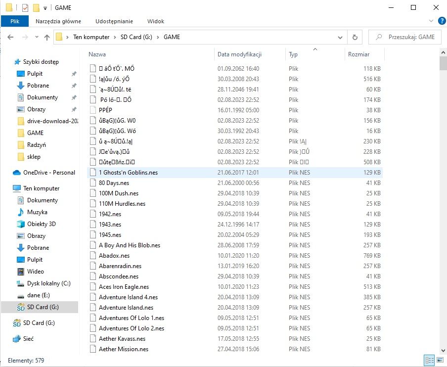Click the Back navigation arrow
This screenshot has width=447, height=367.
10,37
